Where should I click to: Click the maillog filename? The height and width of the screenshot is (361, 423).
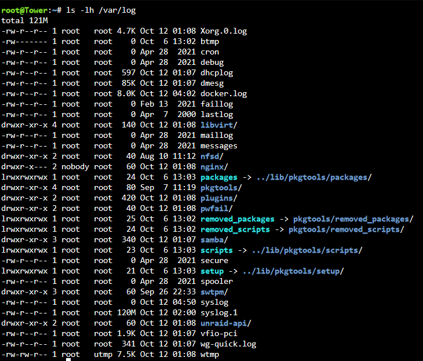(x=217, y=136)
